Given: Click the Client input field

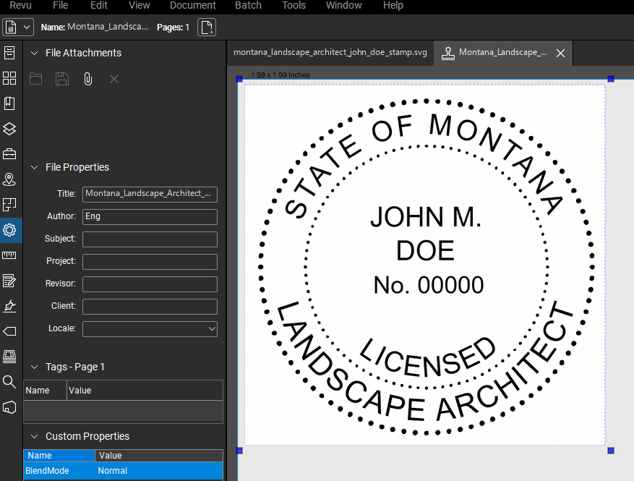Looking at the screenshot, I should point(150,307).
